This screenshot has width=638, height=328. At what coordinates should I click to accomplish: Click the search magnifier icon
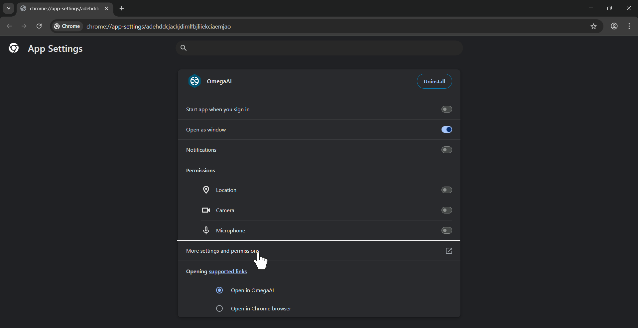pos(184,48)
